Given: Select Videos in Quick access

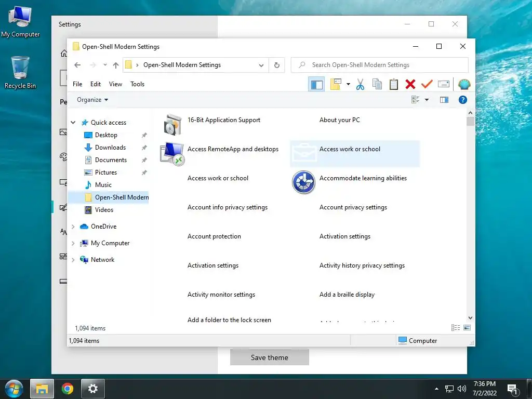Looking at the screenshot, I should (x=104, y=210).
